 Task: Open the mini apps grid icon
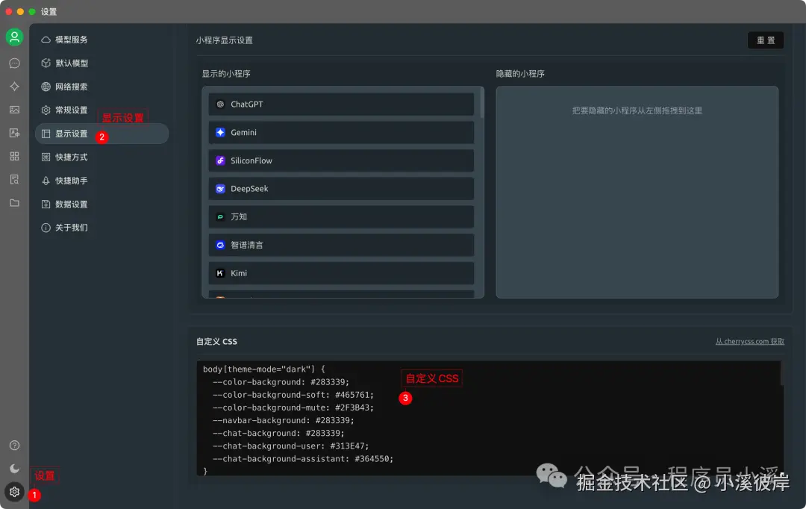[x=14, y=156]
